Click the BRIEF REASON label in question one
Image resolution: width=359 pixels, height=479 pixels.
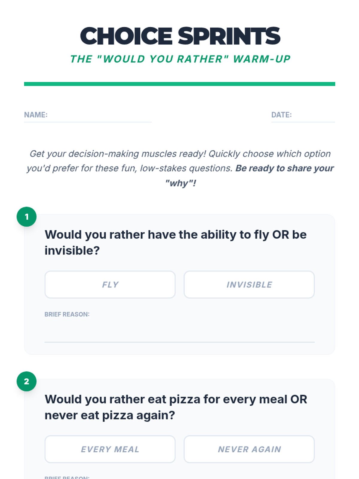(x=67, y=314)
